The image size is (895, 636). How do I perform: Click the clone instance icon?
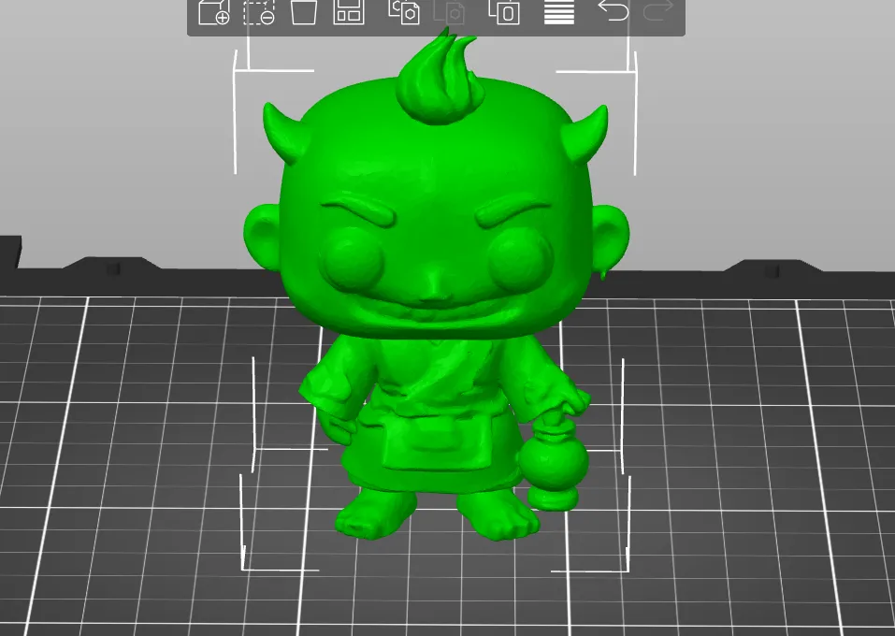click(505, 11)
